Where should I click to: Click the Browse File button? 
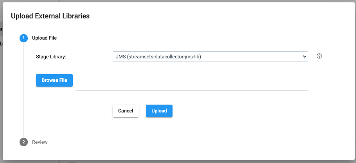[54, 80]
